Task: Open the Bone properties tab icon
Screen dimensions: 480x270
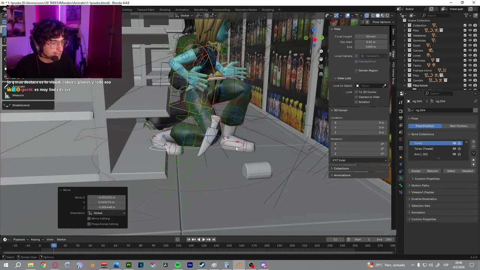Action: tap(400, 185)
